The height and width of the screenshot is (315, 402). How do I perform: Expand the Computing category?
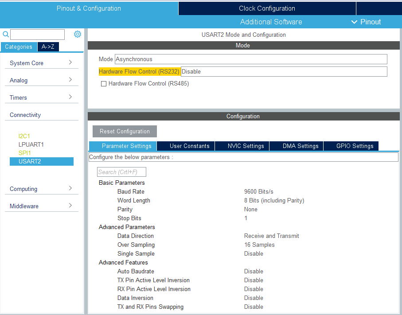pos(41,189)
